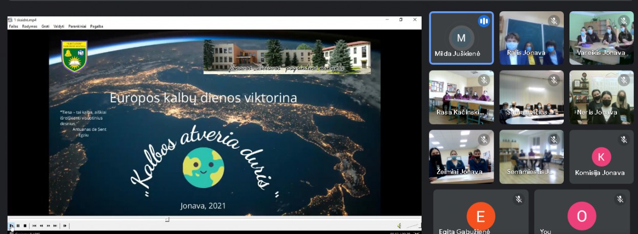Image resolution: width=638 pixels, height=234 pixels.
Task: Pause the video playback
Action: point(18,225)
